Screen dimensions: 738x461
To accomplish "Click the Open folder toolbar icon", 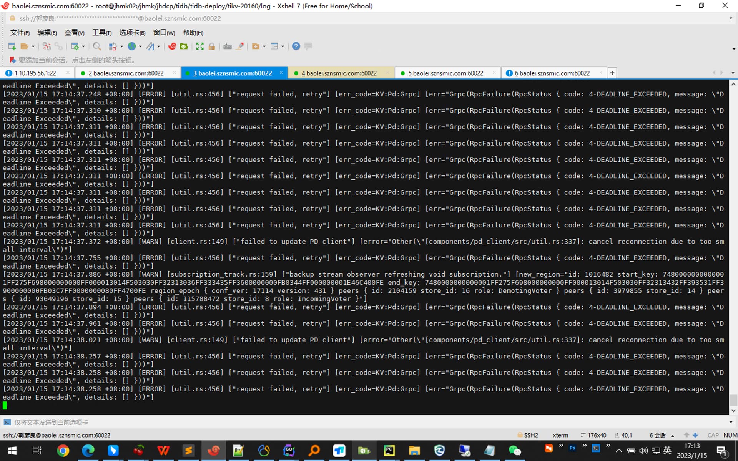I will pos(24,46).
